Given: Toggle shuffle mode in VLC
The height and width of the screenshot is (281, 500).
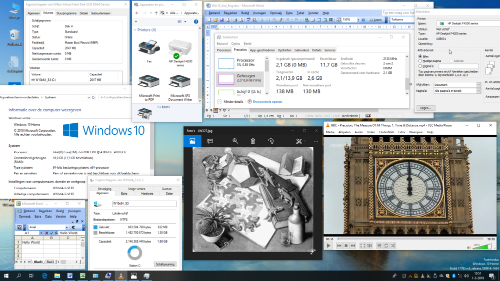Looking at the screenshot, I should click(393, 246).
